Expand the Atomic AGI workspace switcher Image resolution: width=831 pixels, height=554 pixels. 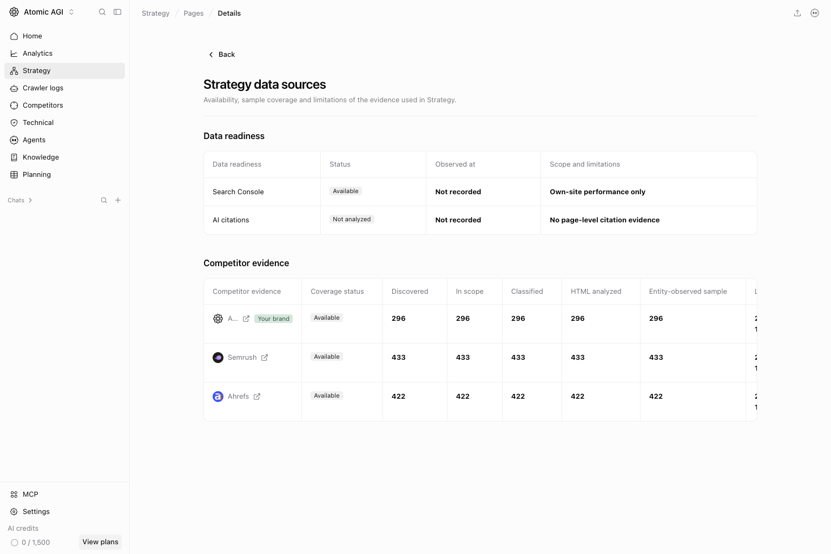71,12
